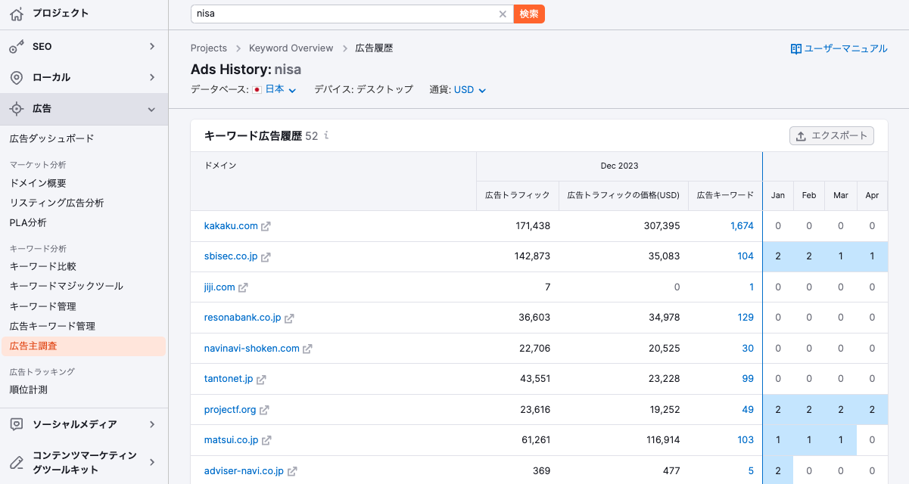This screenshot has height=484, width=909.
Task: Click the 広告トラフィックの価格(USD) column header
Action: click(x=624, y=195)
